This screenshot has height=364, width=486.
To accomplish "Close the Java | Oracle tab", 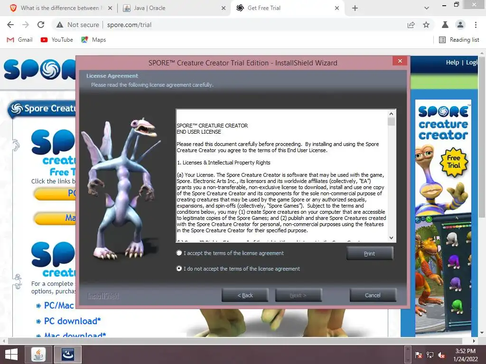I will click(x=224, y=9).
